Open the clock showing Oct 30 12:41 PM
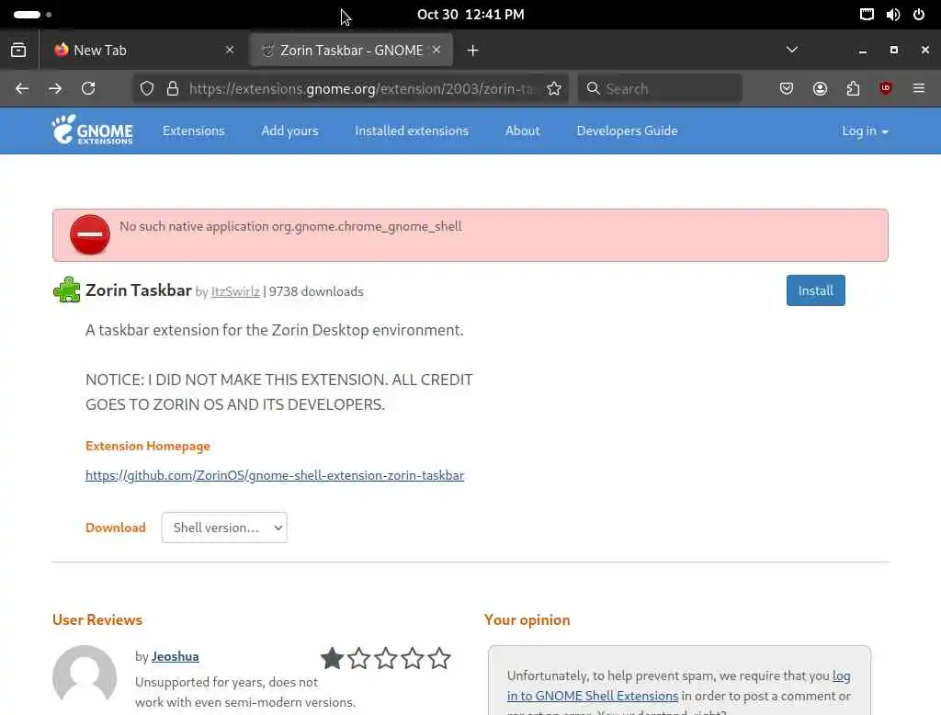 (470, 15)
